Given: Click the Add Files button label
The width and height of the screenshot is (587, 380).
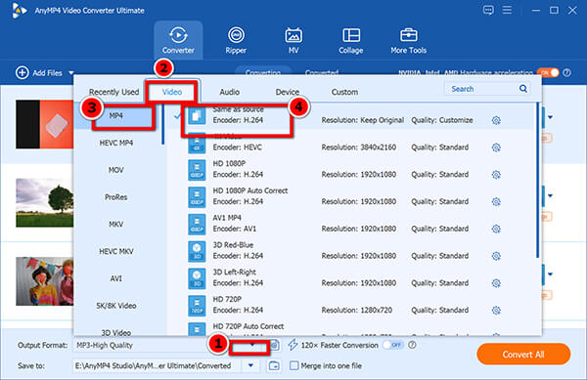Looking at the screenshot, I should coord(47,73).
